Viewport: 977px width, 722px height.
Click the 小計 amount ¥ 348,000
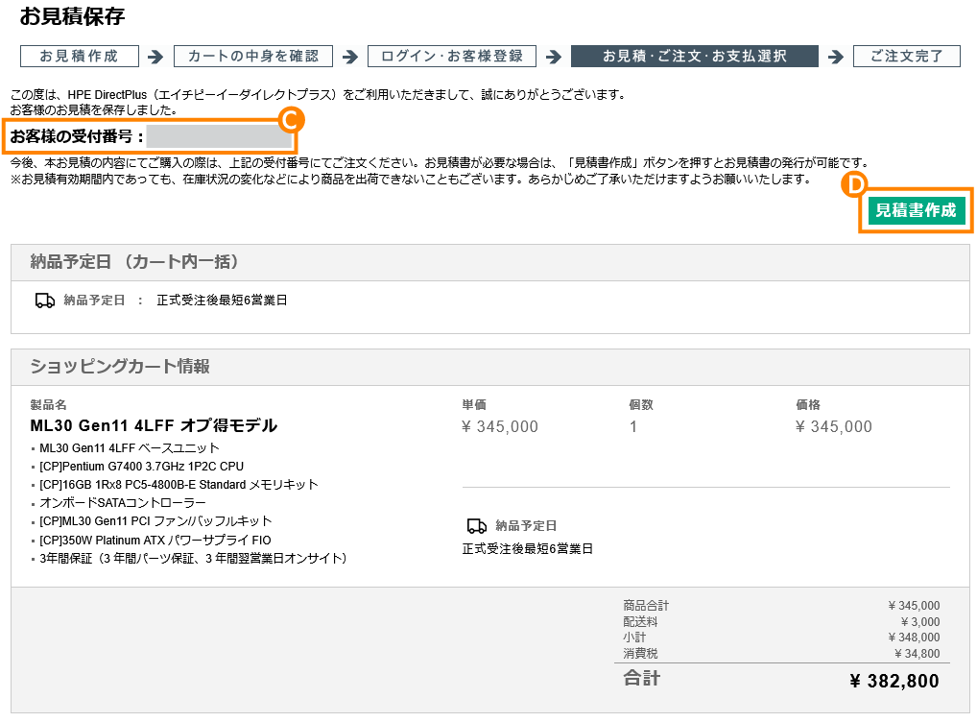tap(914, 638)
